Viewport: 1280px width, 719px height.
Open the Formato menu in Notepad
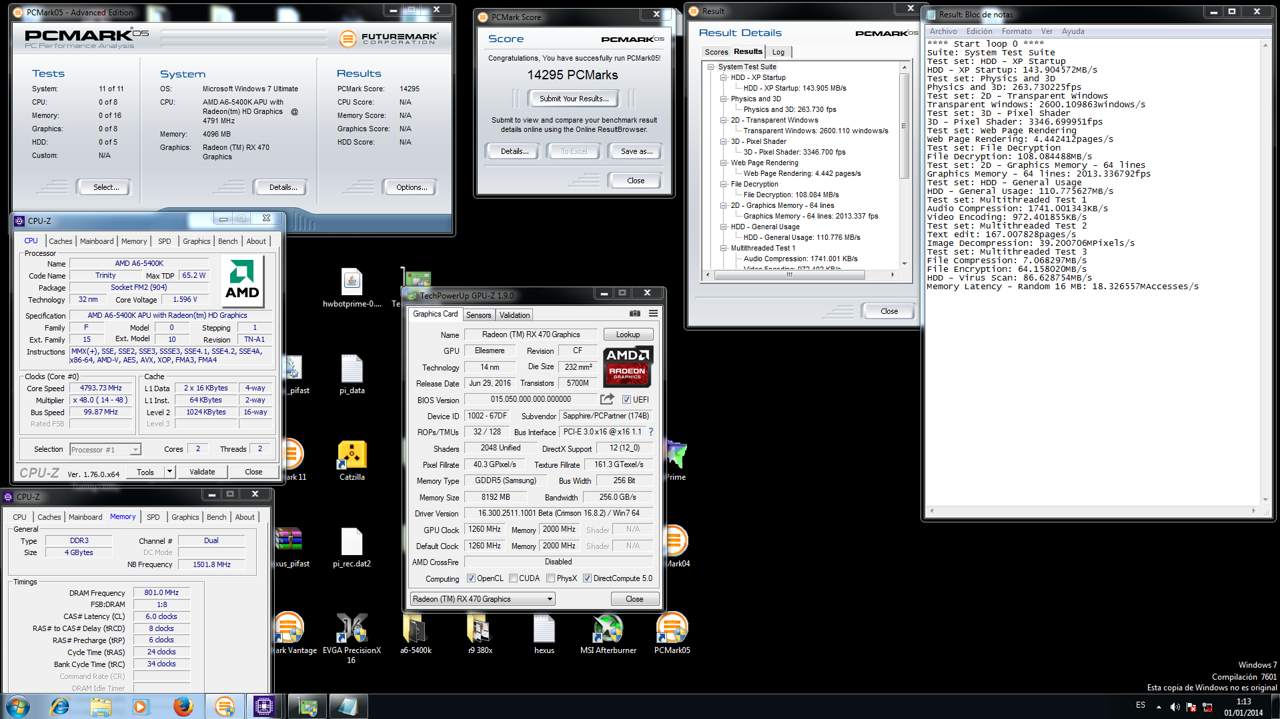point(1016,31)
